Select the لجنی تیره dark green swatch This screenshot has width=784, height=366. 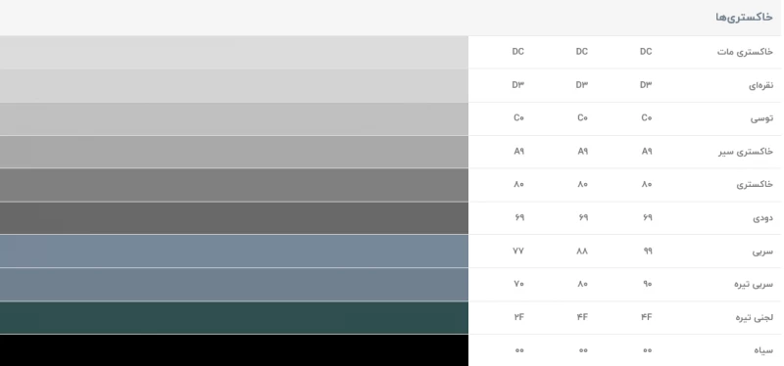[x=234, y=318]
